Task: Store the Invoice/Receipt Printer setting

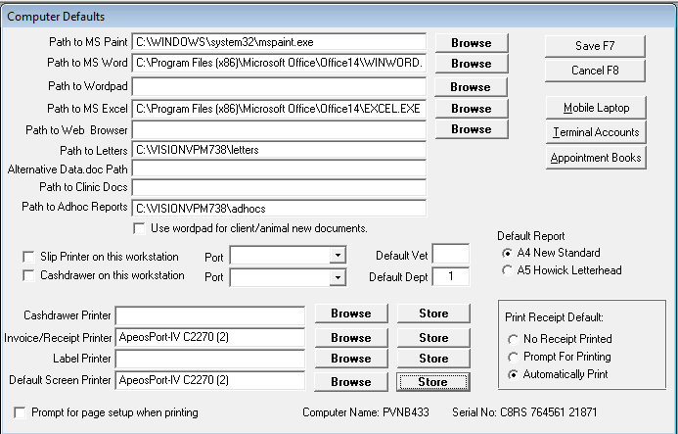Action: tap(433, 338)
